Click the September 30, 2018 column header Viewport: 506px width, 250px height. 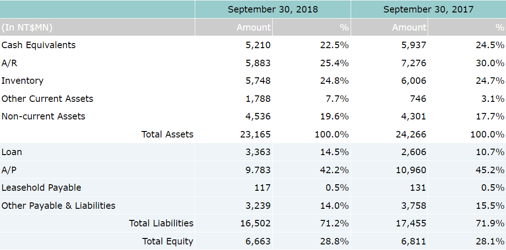click(273, 9)
